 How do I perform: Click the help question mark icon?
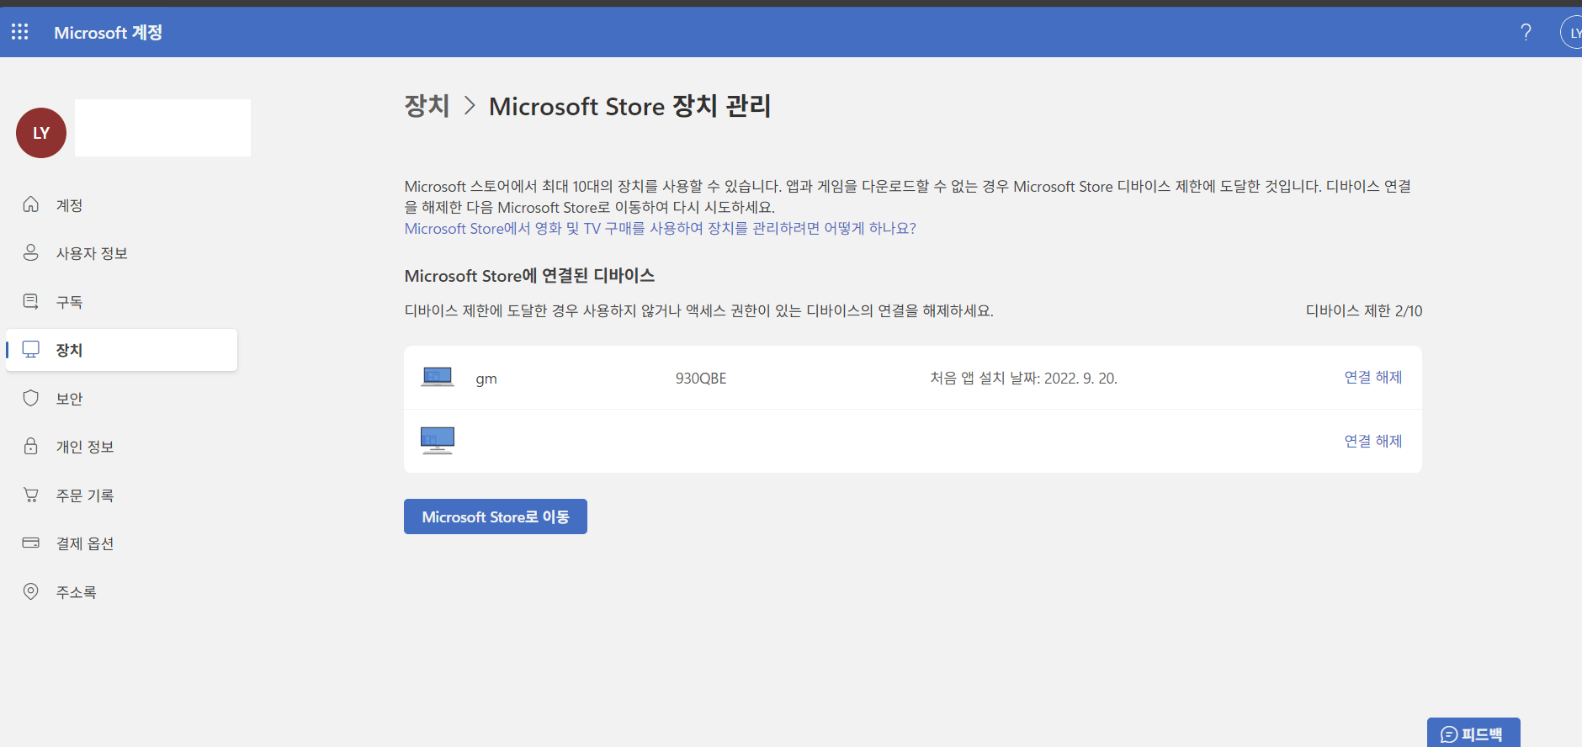coord(1526,32)
